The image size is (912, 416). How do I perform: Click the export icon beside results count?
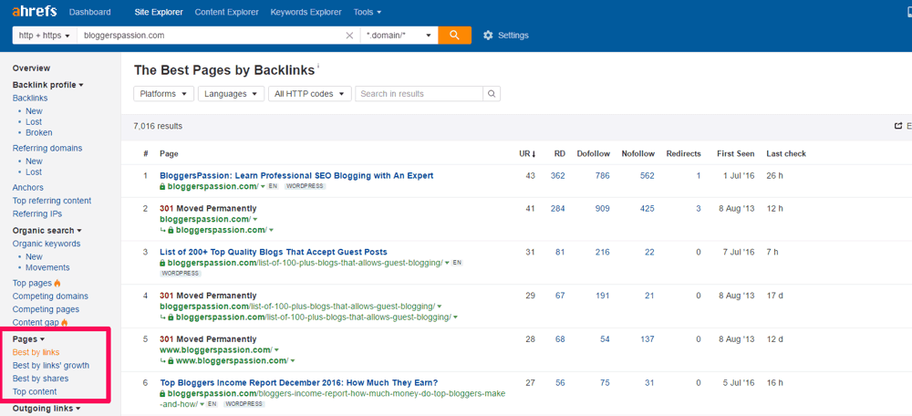[x=898, y=126]
